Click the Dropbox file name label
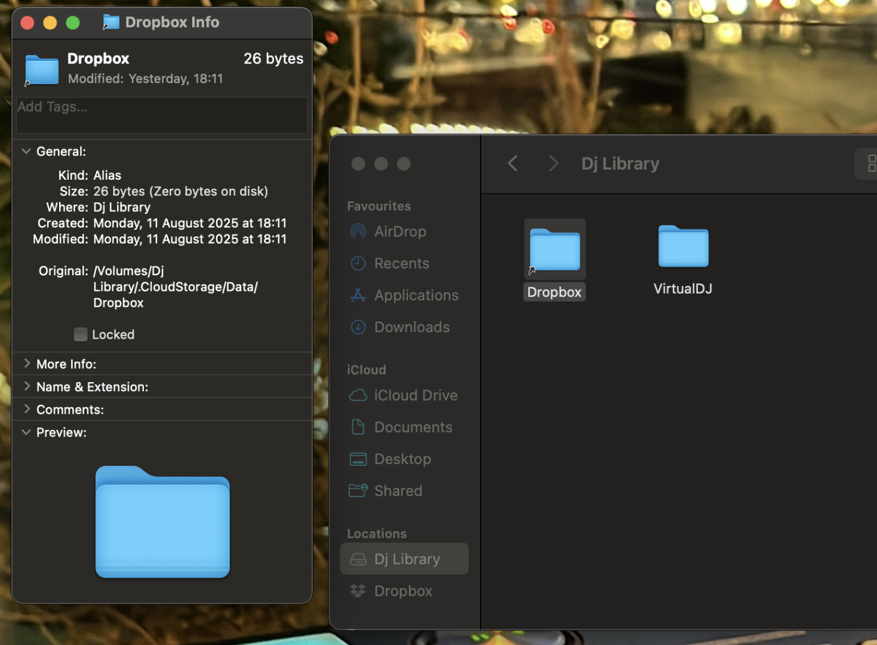The width and height of the screenshot is (877, 645). [x=555, y=292]
